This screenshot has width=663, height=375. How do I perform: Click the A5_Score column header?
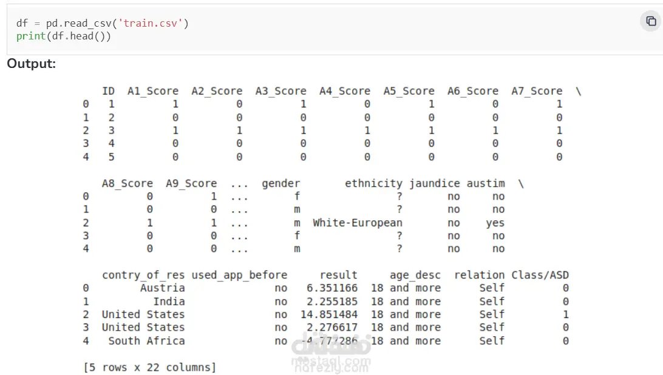[409, 91]
